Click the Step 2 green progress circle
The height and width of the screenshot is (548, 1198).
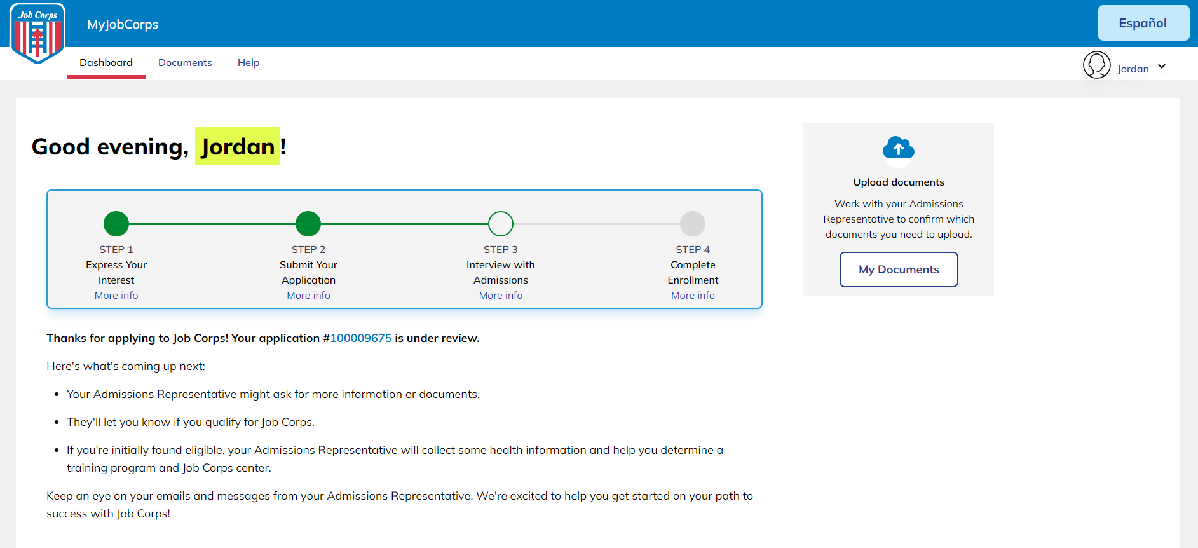(x=308, y=224)
